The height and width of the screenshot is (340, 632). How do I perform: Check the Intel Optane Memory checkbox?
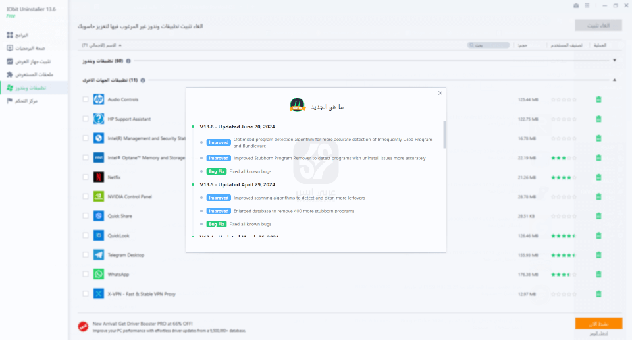click(86, 157)
